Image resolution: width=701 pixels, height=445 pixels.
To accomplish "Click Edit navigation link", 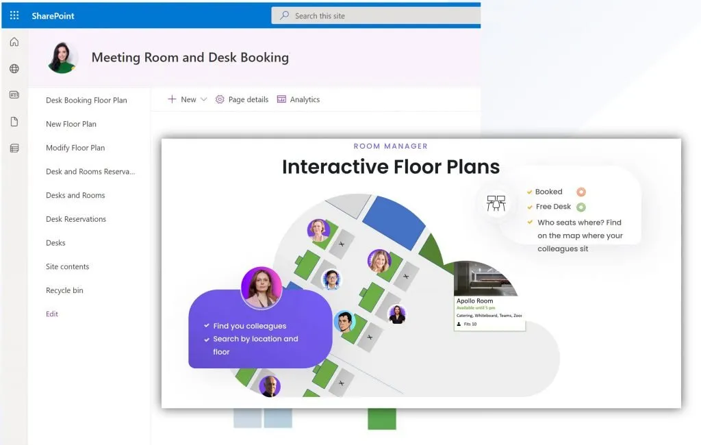I will [x=52, y=314].
